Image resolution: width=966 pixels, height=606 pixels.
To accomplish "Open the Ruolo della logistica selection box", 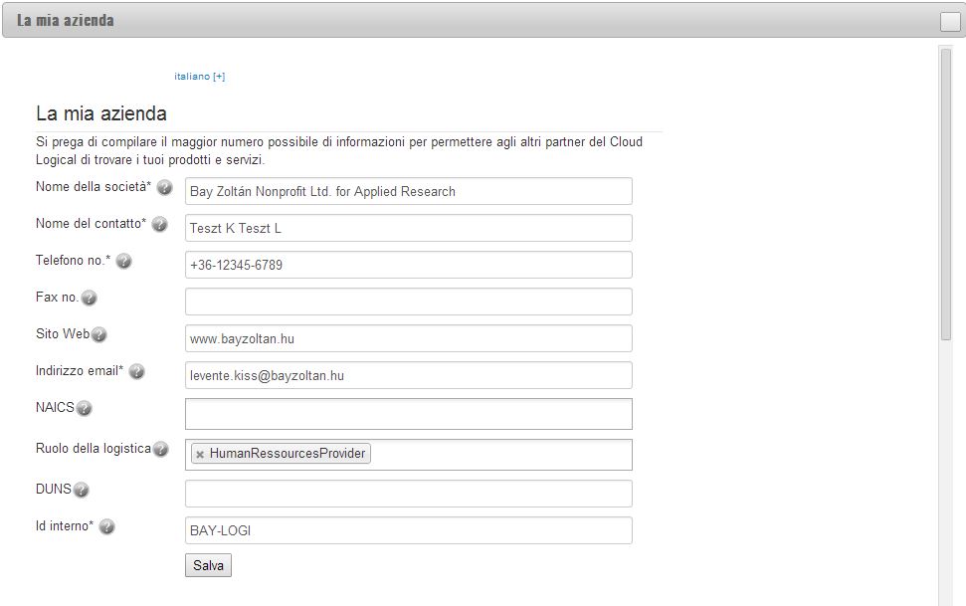I will coord(409,455).
